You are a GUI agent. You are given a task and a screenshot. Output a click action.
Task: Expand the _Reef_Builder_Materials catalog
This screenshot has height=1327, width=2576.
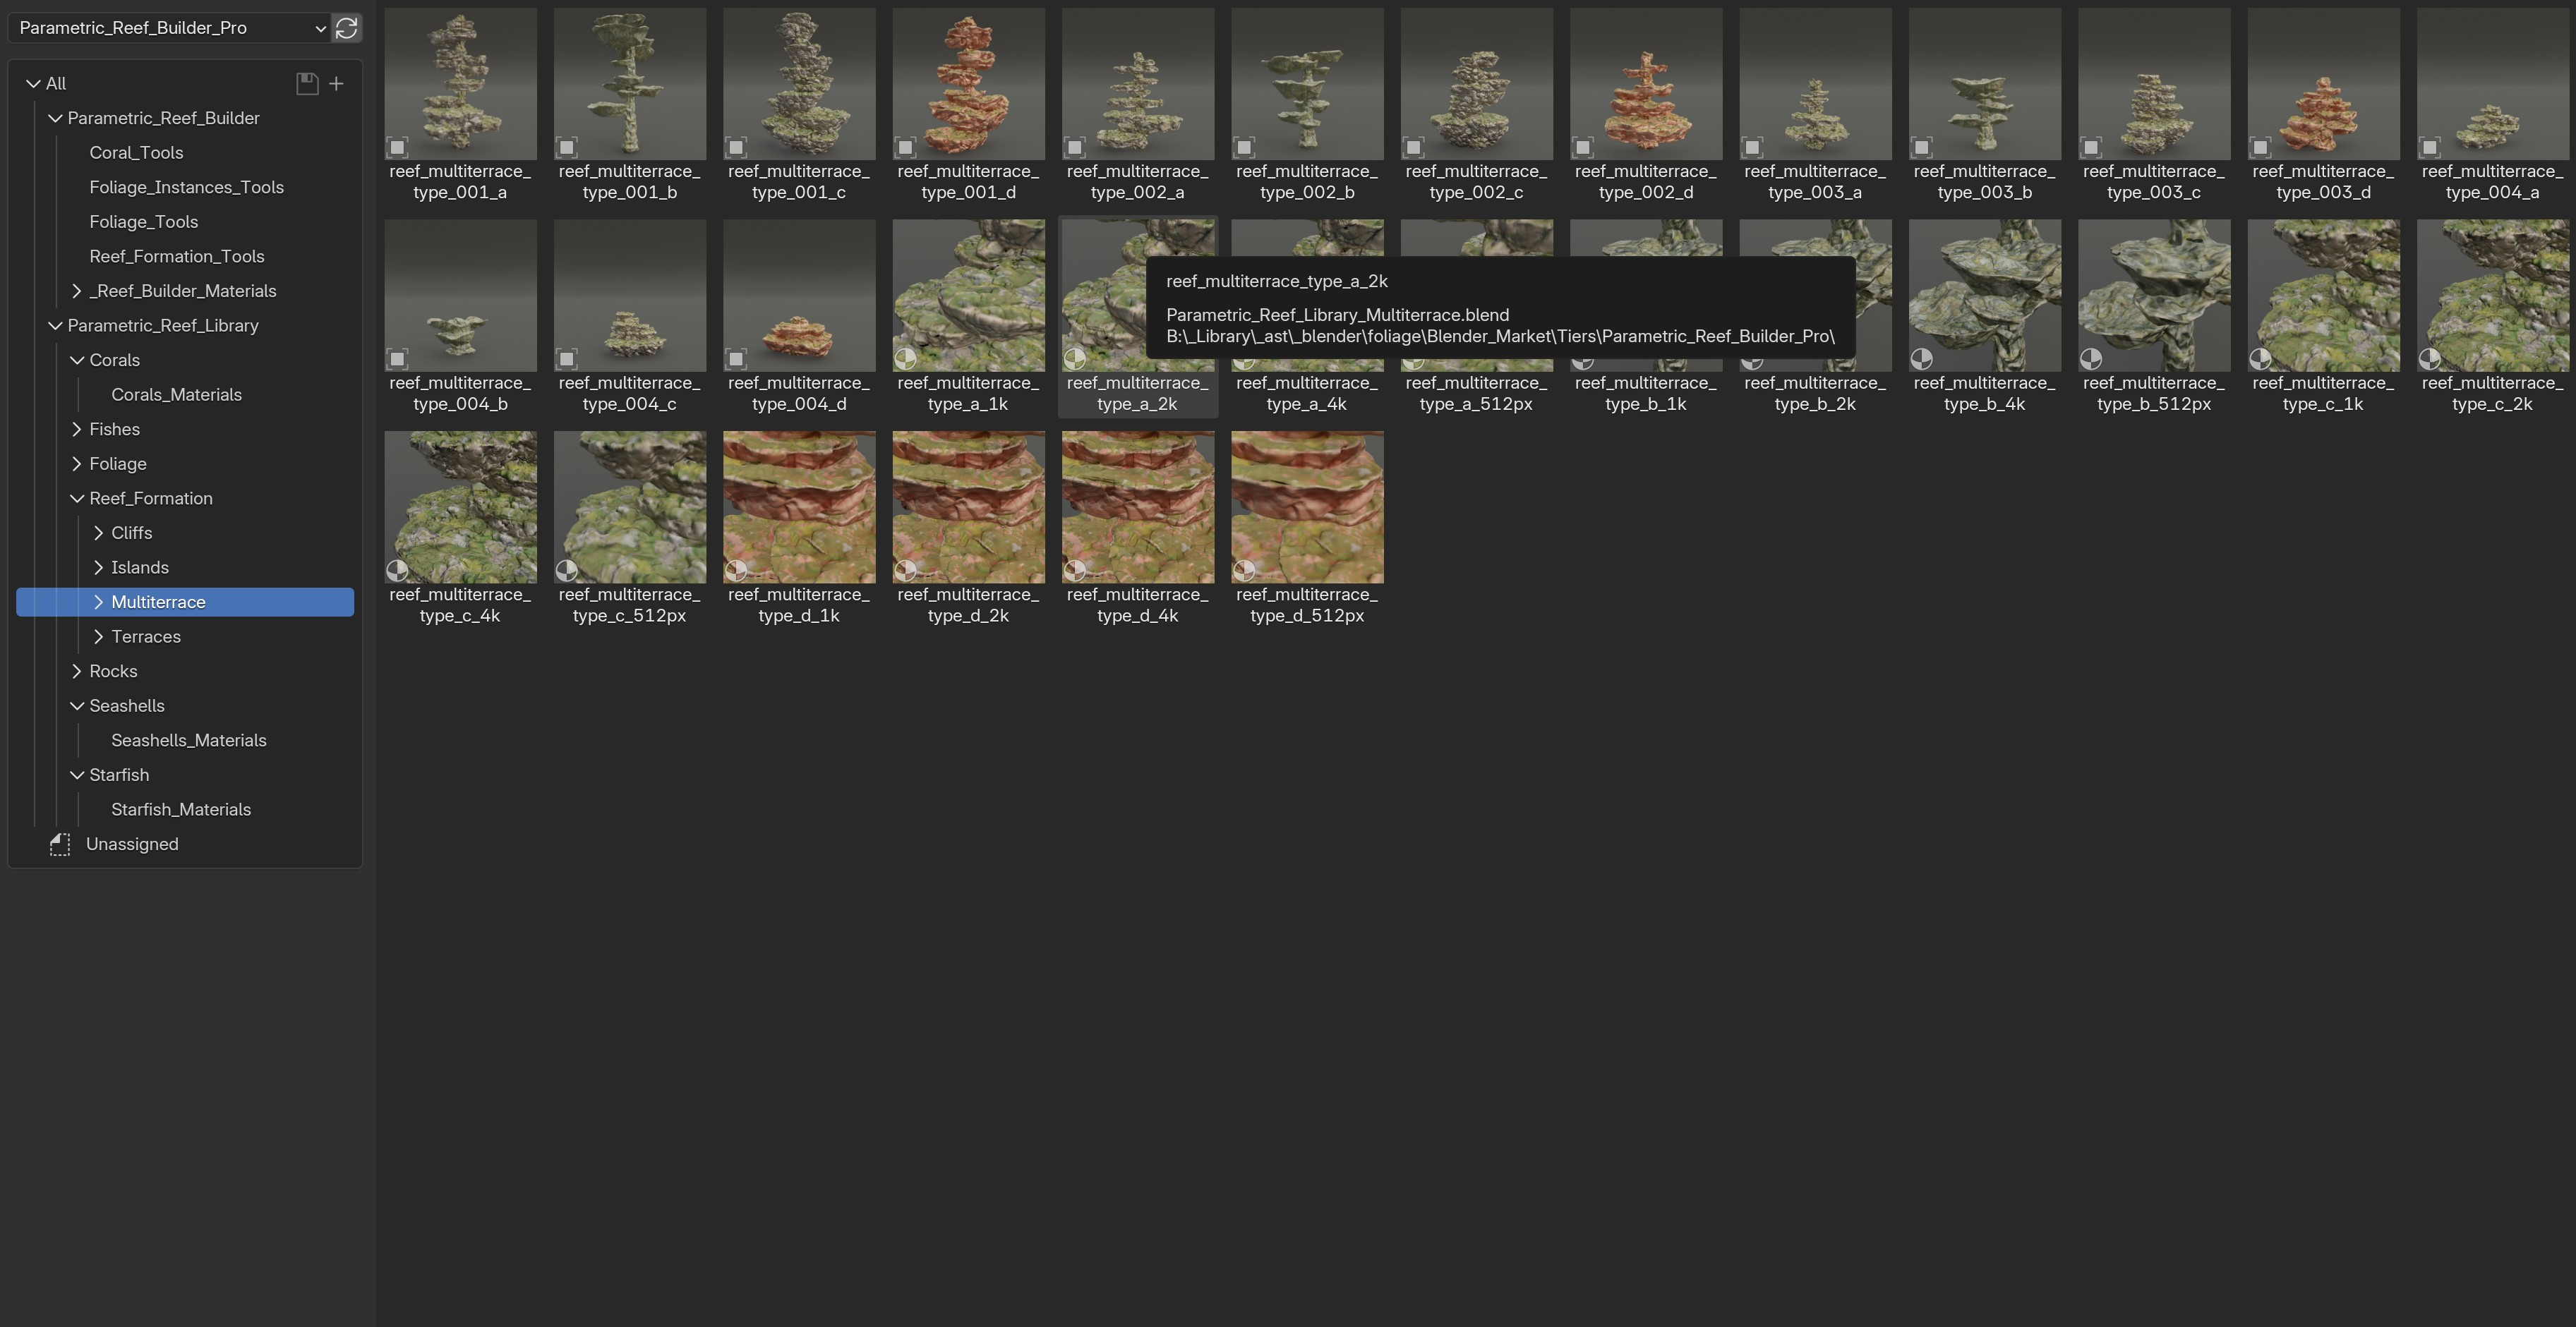(77, 291)
